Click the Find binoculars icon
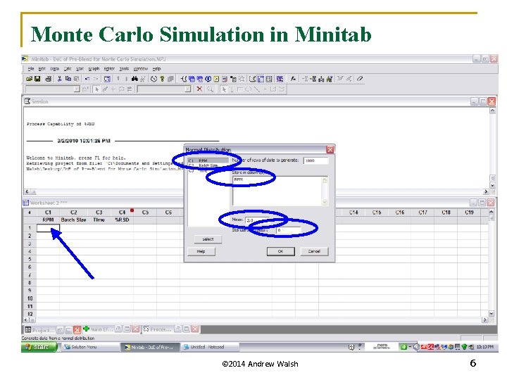 pyautogui.click(x=134, y=79)
